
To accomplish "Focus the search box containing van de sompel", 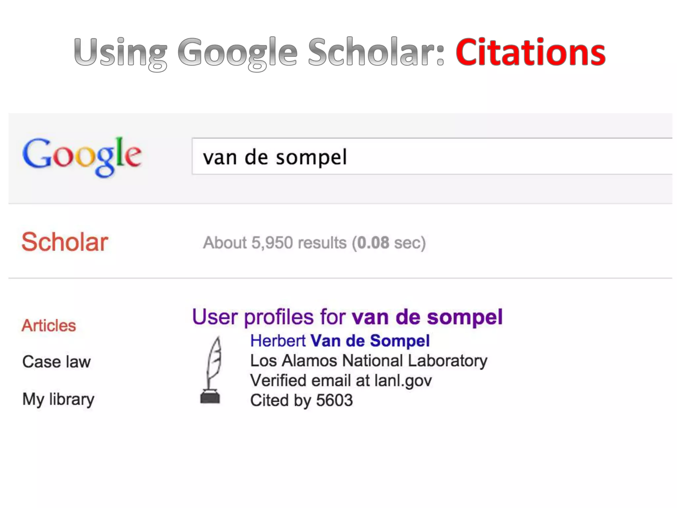I will coord(275,157).
